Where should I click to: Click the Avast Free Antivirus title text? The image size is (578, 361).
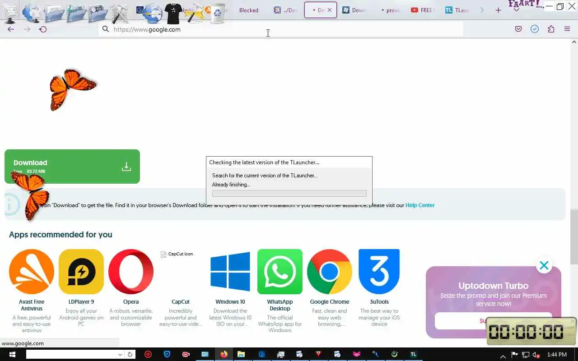coord(32,305)
